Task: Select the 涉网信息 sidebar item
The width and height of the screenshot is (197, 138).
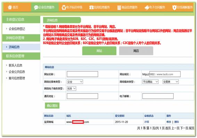Action: (21, 47)
